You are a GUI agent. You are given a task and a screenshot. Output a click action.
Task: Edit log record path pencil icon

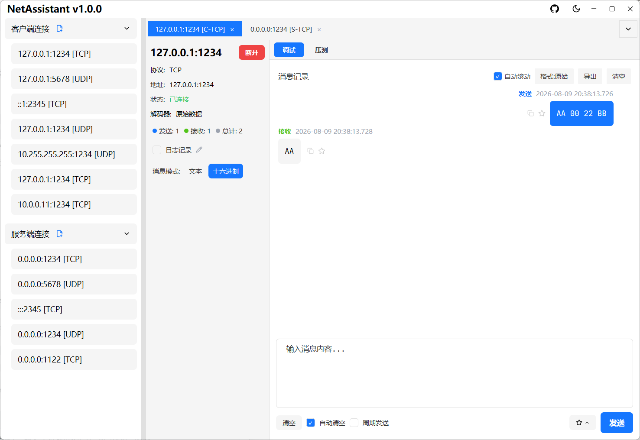(199, 150)
